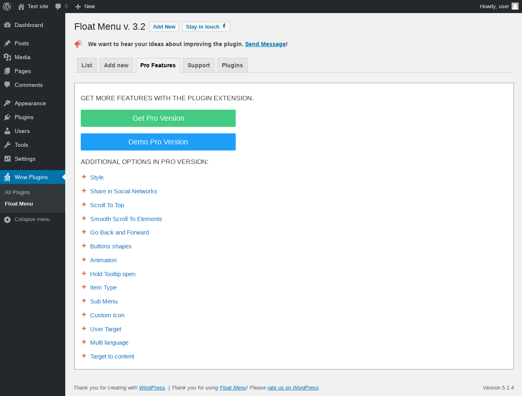
Task: Open the User Target feature link
Action: 106,329
